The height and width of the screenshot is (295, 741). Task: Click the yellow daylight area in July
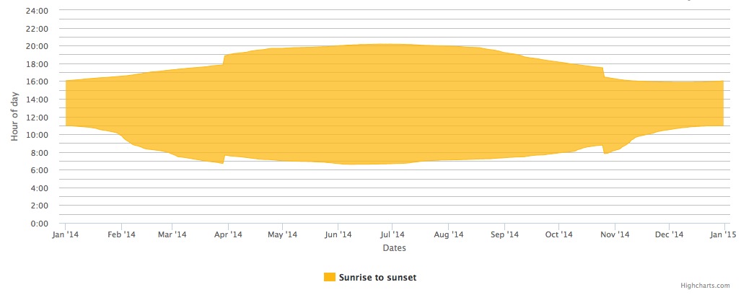392,104
